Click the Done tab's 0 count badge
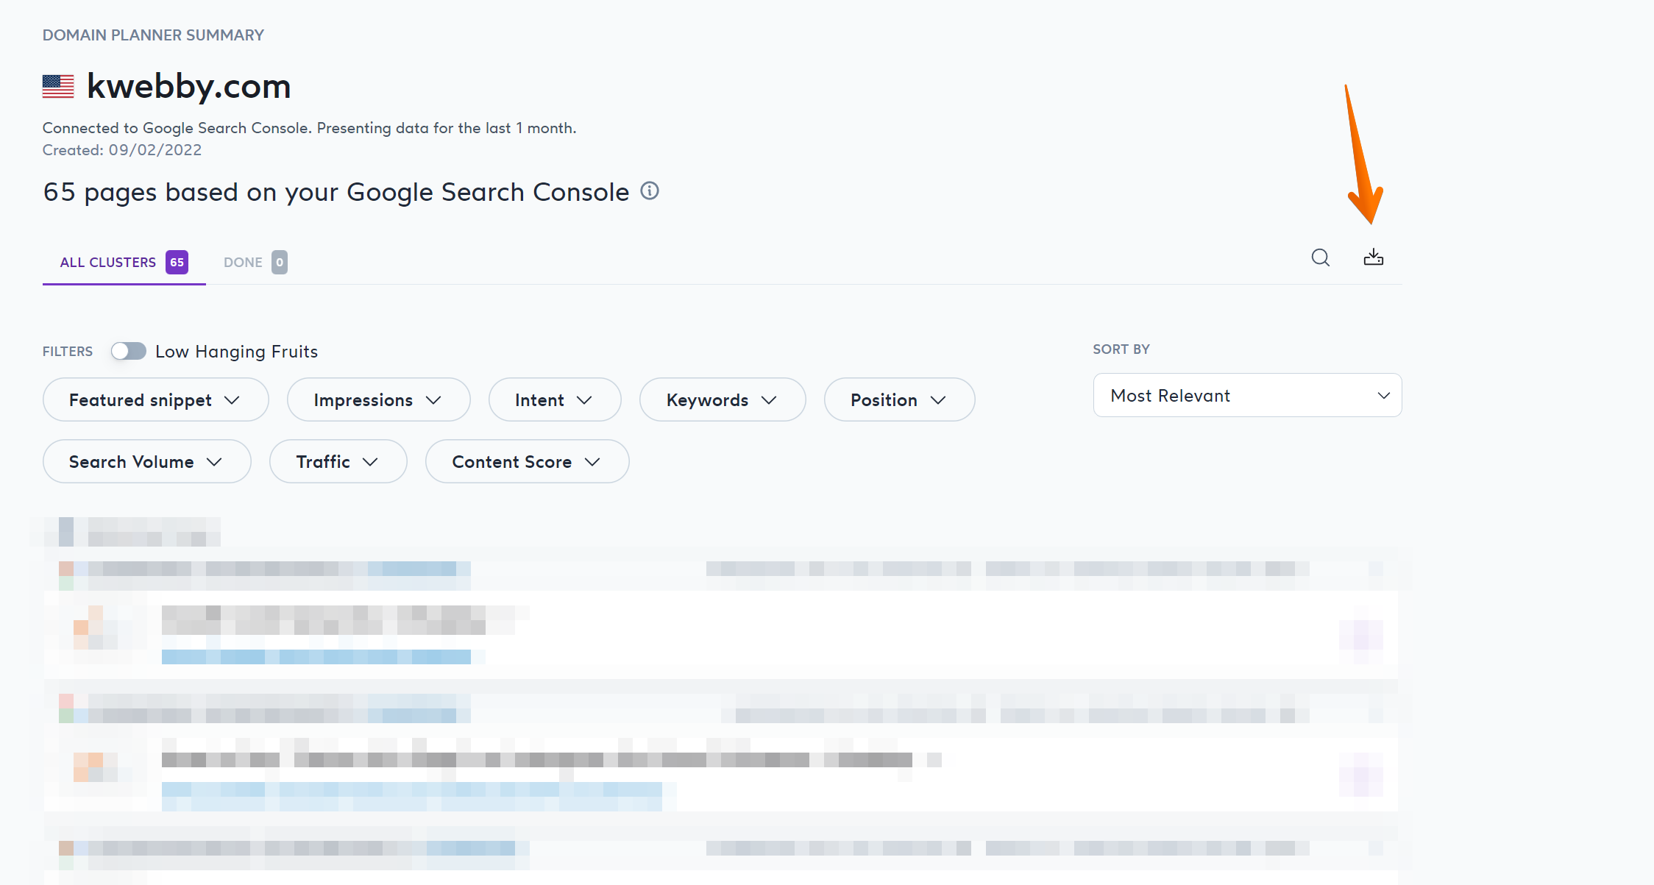The image size is (1654, 885). pyautogui.click(x=280, y=262)
